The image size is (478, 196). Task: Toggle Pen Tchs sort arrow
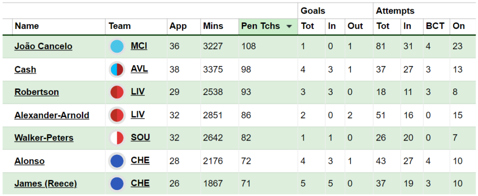tap(289, 27)
